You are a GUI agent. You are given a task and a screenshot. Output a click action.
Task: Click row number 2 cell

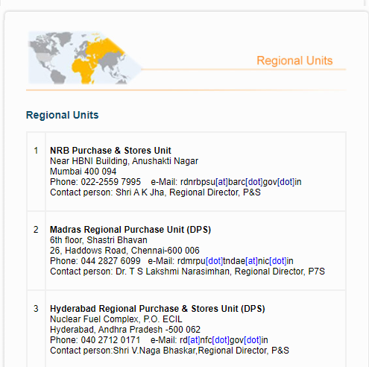click(x=36, y=251)
